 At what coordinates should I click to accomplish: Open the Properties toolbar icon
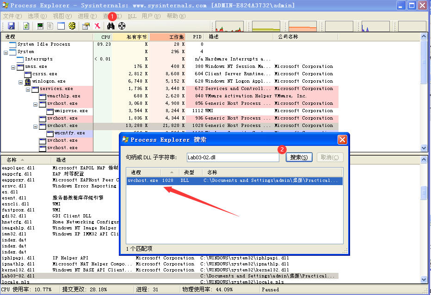[x=86, y=26]
